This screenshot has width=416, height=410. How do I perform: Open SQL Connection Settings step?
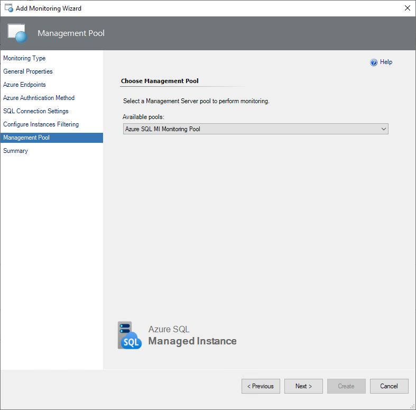36,111
